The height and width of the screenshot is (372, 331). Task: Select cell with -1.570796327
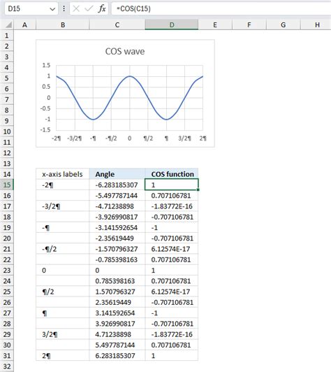pos(117,249)
